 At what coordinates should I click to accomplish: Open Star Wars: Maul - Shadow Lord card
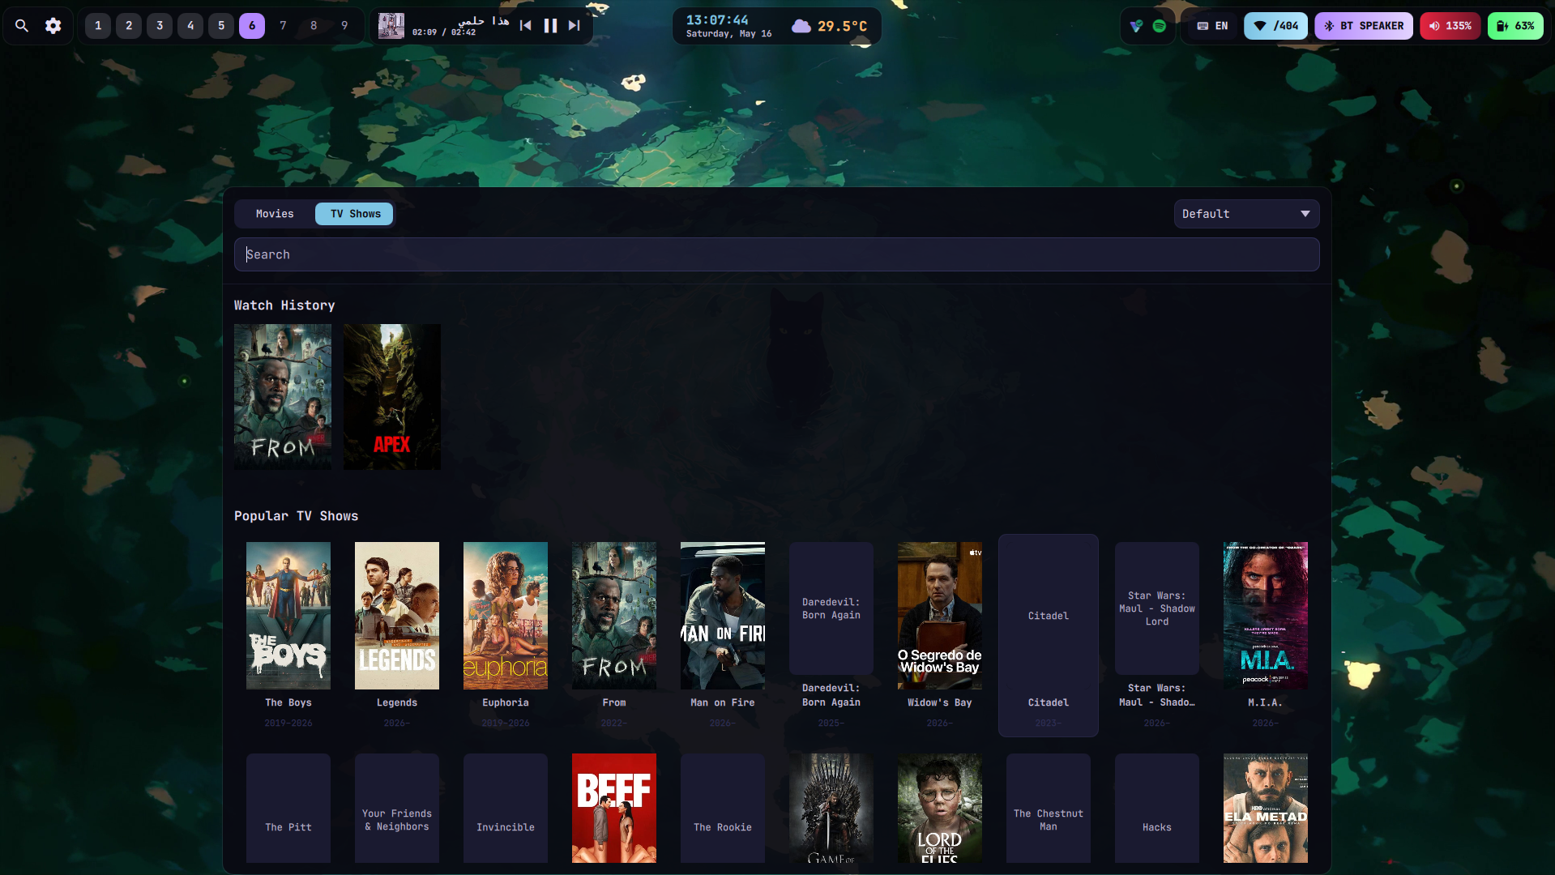coord(1157,608)
